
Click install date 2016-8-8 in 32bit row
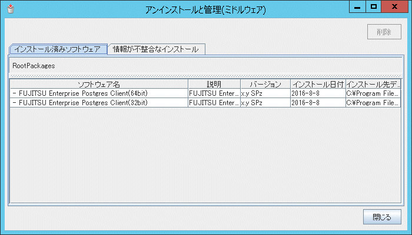[318, 103]
